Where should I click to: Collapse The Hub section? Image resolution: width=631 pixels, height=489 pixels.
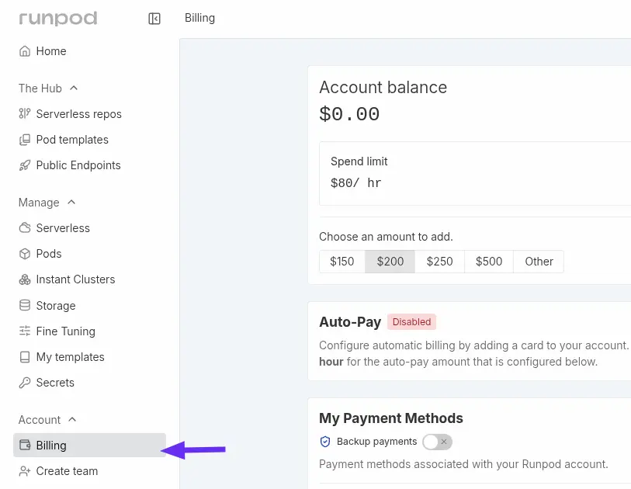pos(74,88)
